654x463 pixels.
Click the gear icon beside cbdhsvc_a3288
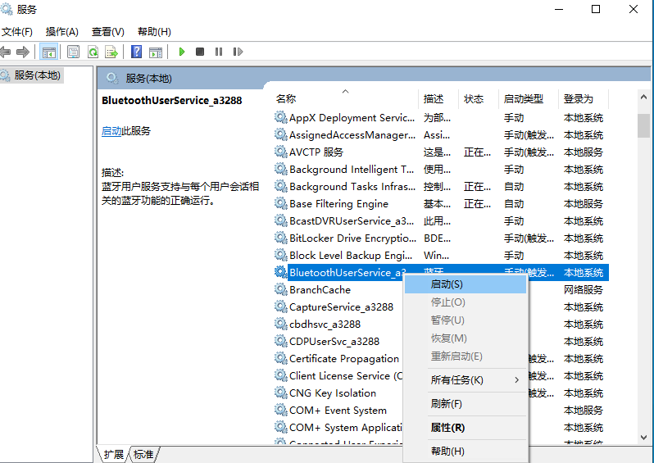pos(281,324)
